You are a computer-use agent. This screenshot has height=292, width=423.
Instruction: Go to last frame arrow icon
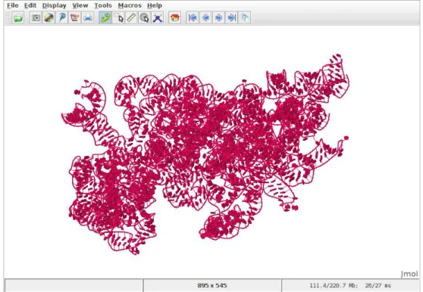point(231,18)
